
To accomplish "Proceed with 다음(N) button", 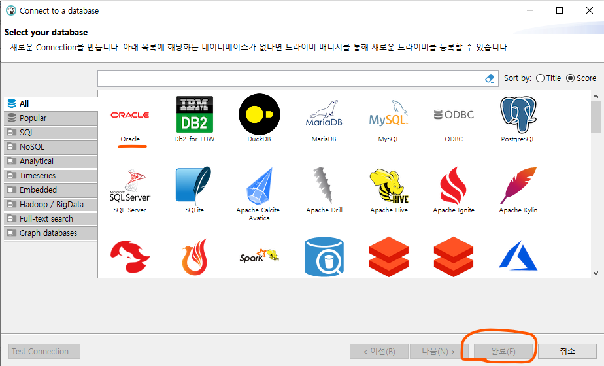I will click(439, 352).
